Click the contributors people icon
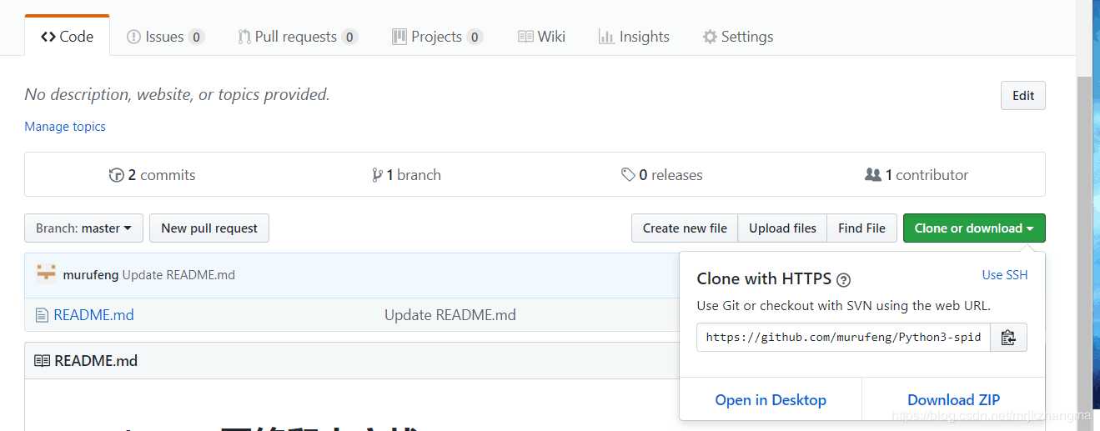 pos(873,175)
